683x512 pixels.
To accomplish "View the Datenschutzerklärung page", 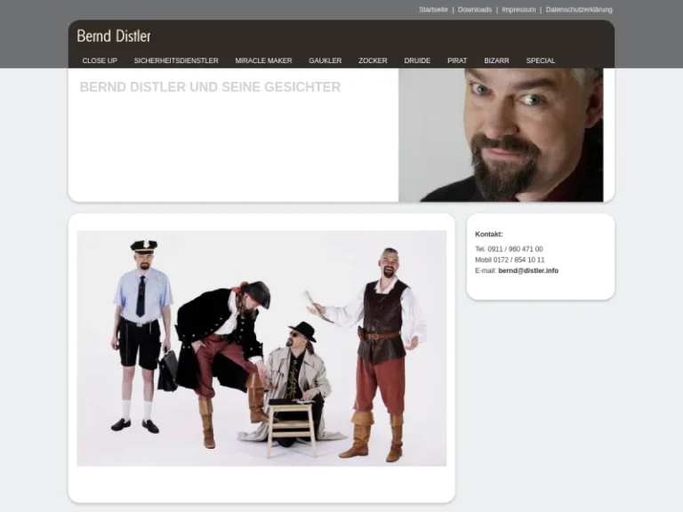I will (x=578, y=10).
